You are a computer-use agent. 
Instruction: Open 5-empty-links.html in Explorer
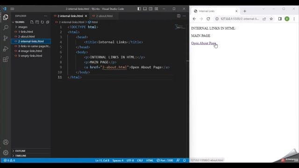(30, 56)
